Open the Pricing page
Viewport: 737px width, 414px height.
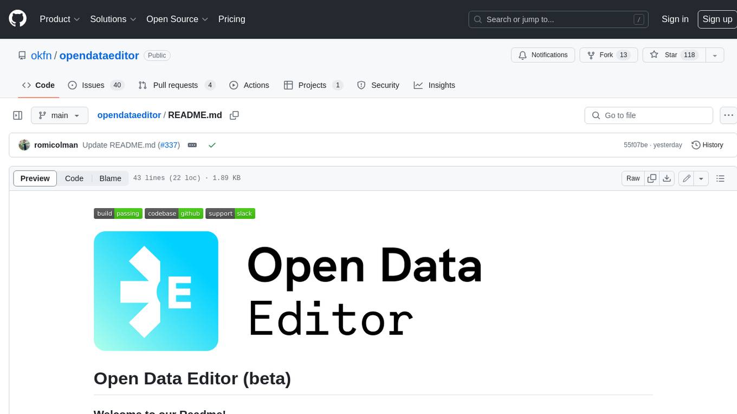(231, 19)
